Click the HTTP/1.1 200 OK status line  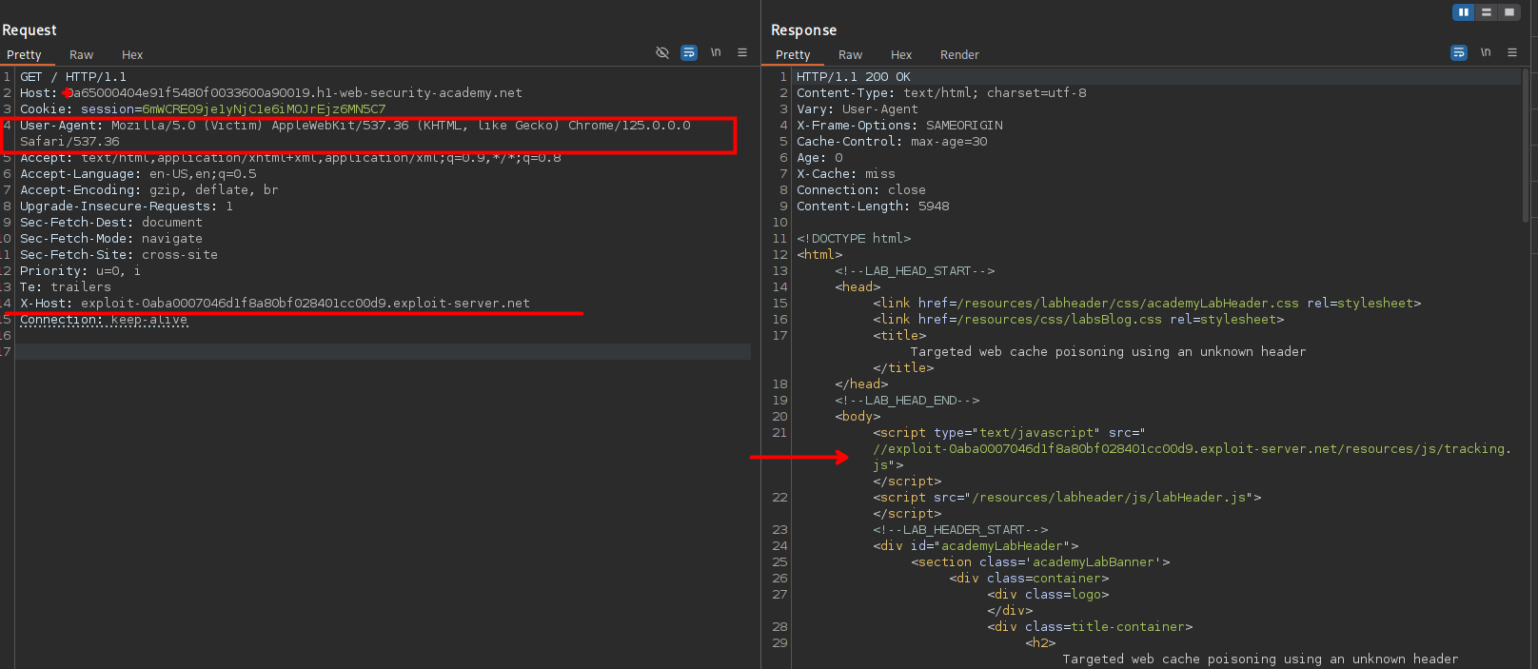pos(854,77)
